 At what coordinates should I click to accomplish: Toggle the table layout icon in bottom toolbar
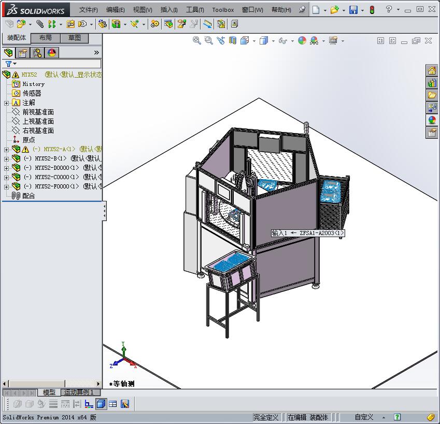coord(113,404)
